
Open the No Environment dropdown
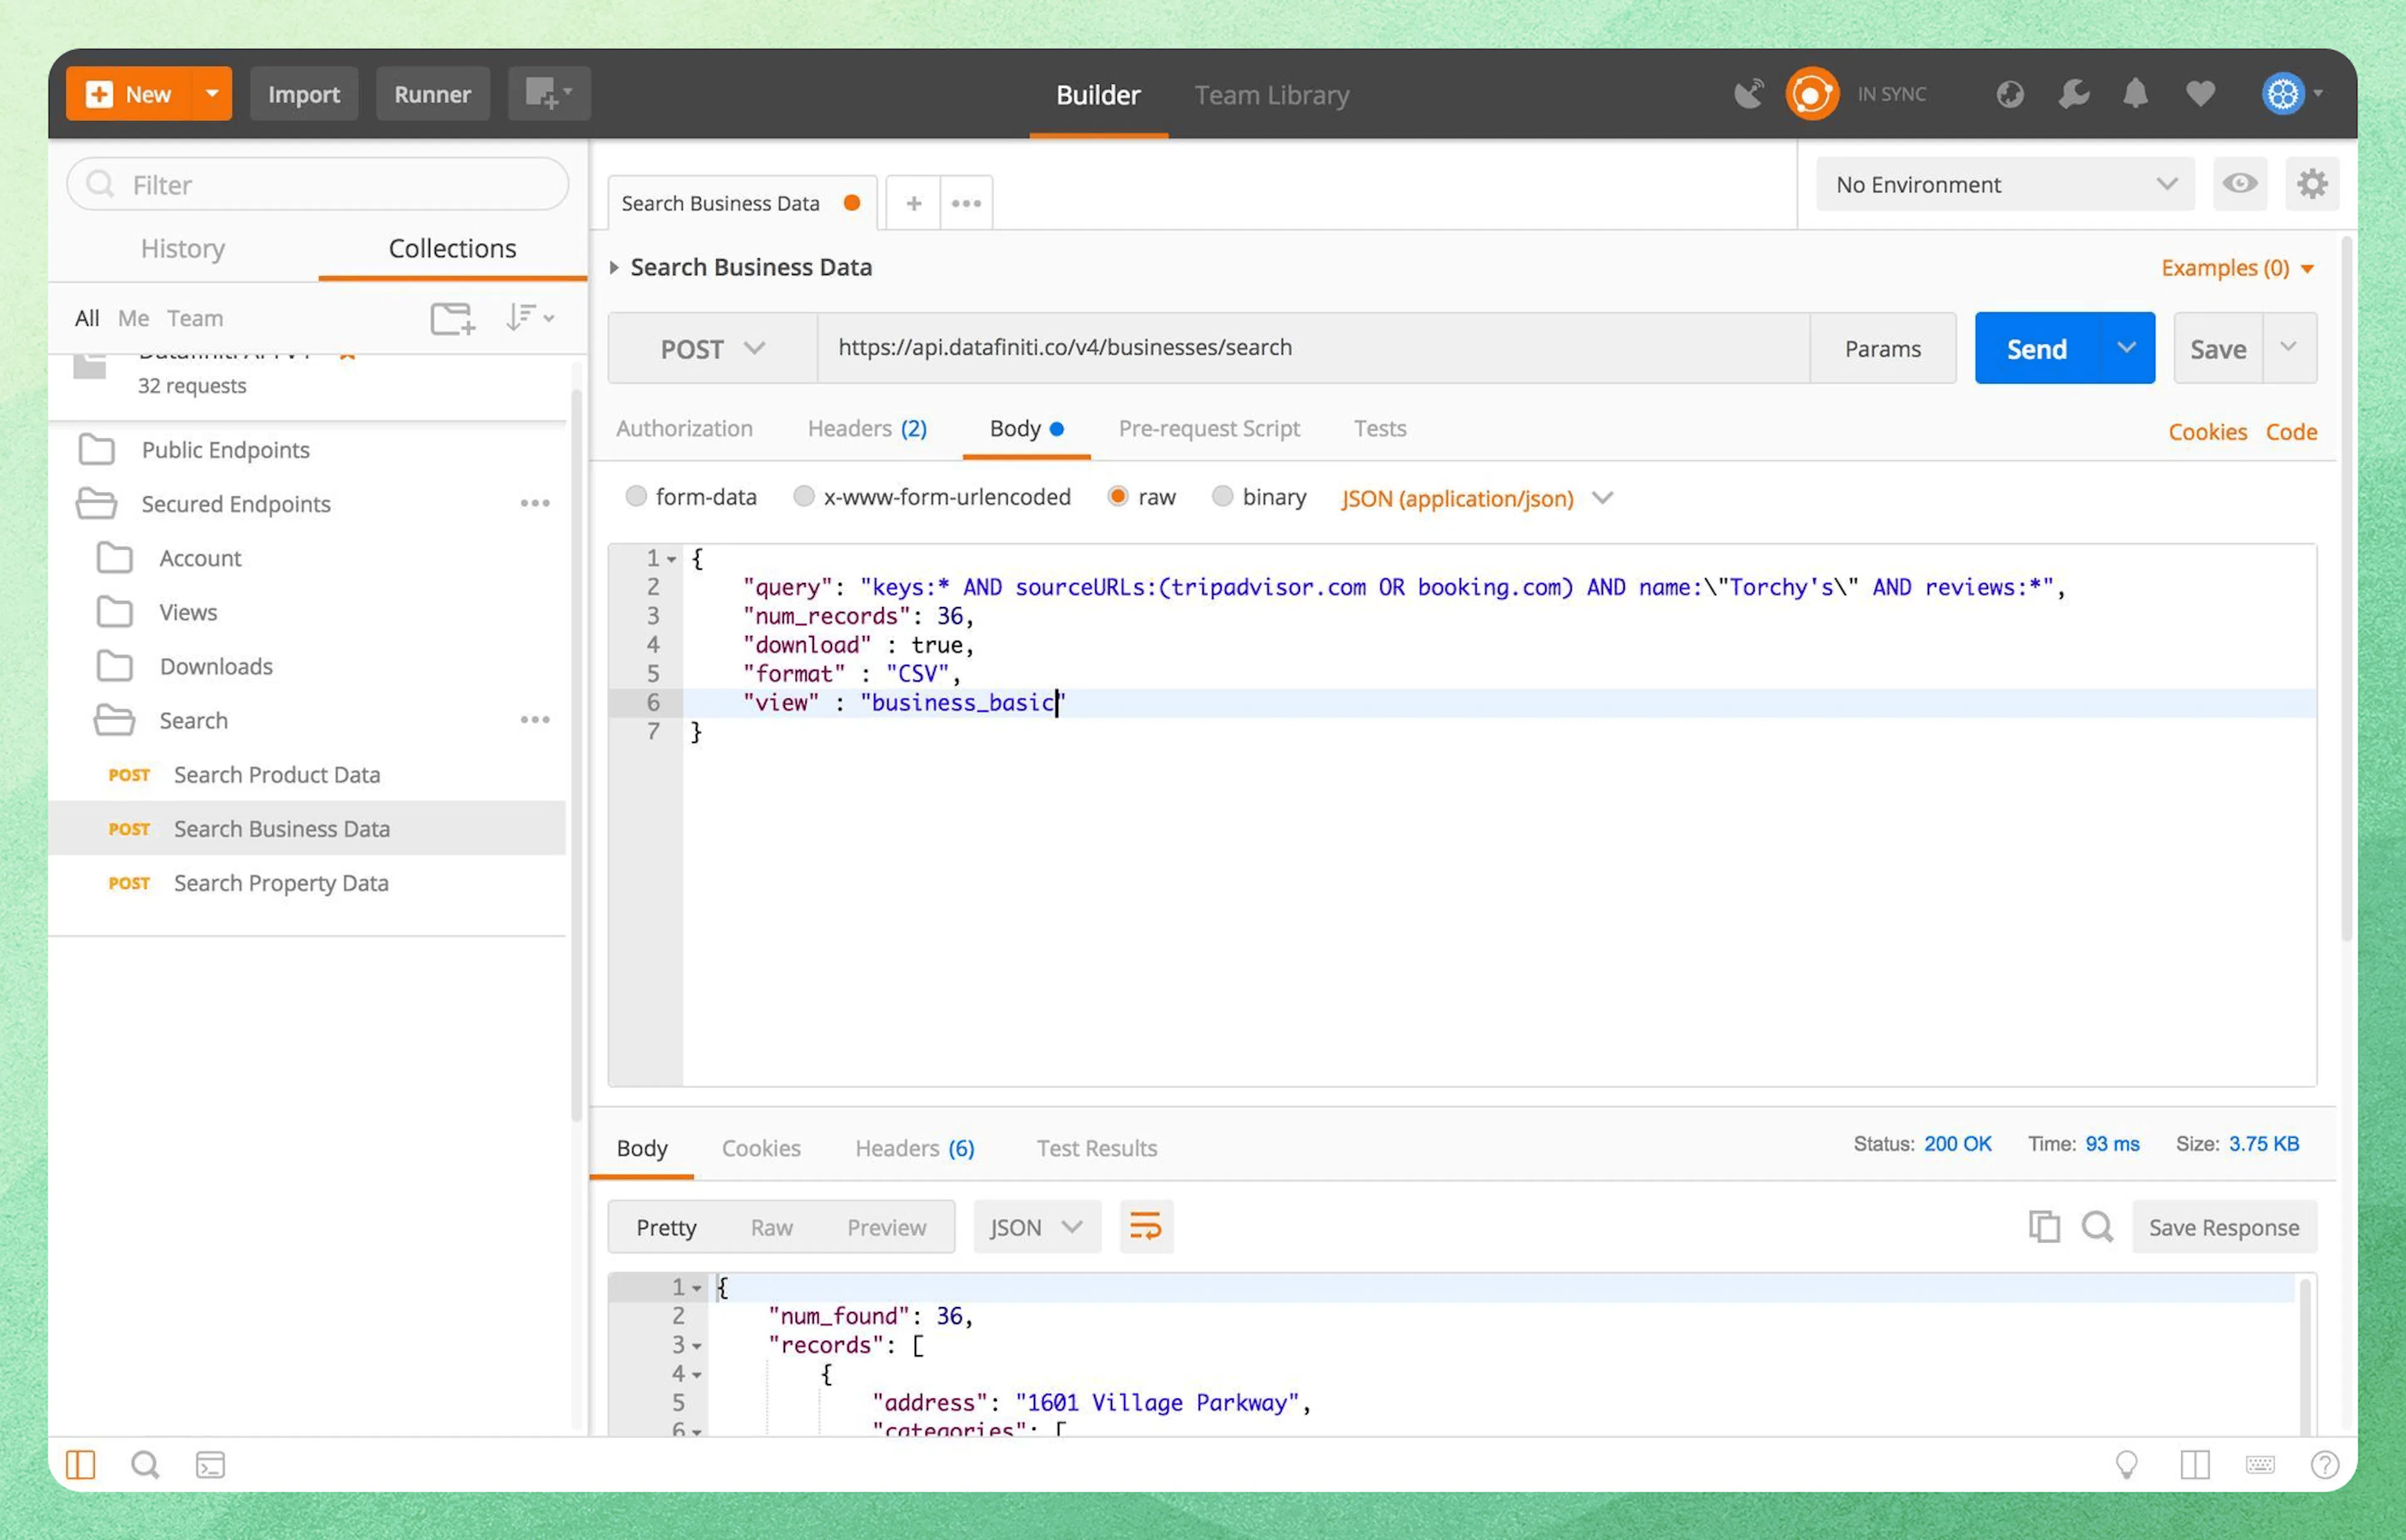tap(2003, 184)
